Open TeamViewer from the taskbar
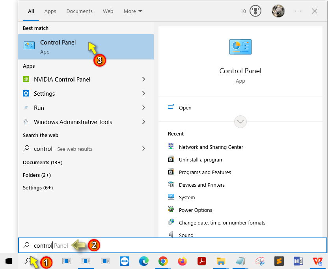 (x=125, y=261)
